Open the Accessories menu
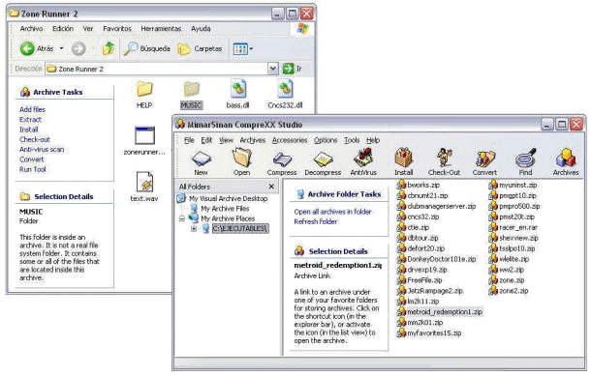Image resolution: width=591 pixels, height=376 pixels. click(x=290, y=140)
